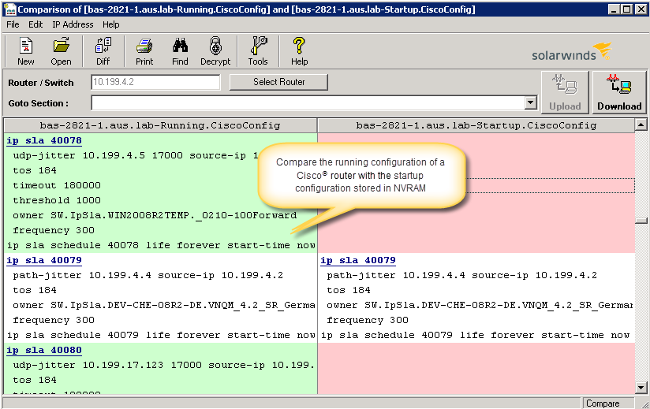Select 'tos 184' line under sla 40080
This screenshot has width=650, height=409.
[35, 380]
